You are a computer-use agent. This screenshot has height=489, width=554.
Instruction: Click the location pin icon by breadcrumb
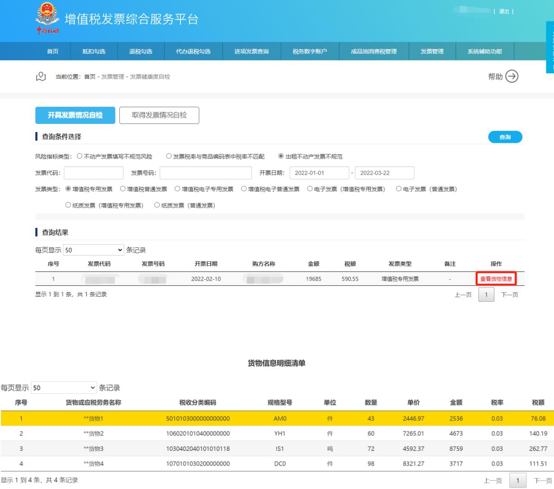(41, 76)
